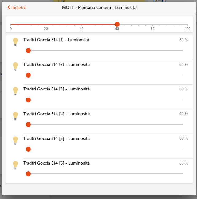Click the bulb icon for Tradfri Goccia E14 [3]
Viewport: 197px width, 199px height.
click(x=15, y=91)
